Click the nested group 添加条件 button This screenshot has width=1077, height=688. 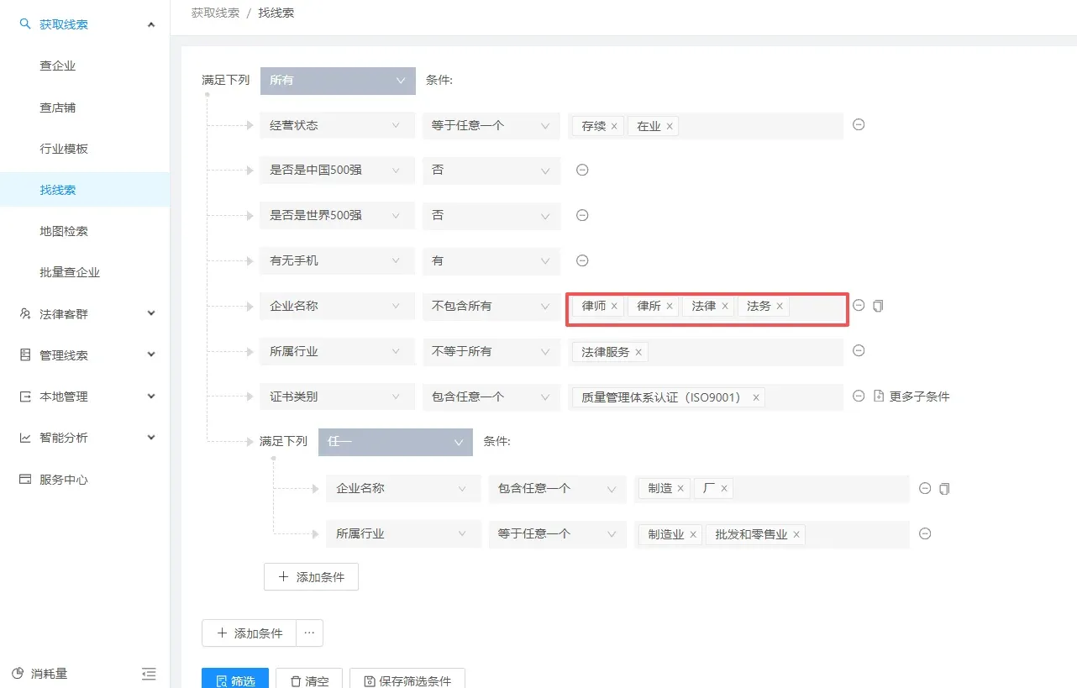coord(311,577)
